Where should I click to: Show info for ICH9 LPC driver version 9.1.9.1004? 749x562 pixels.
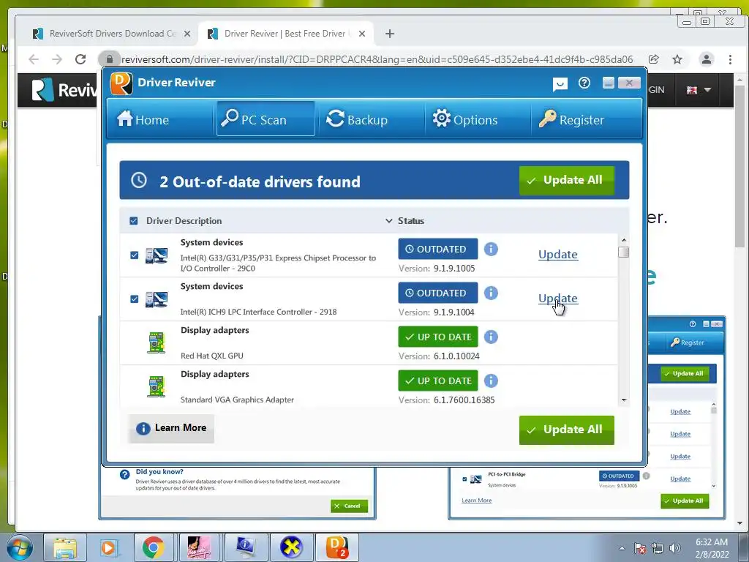[491, 293]
